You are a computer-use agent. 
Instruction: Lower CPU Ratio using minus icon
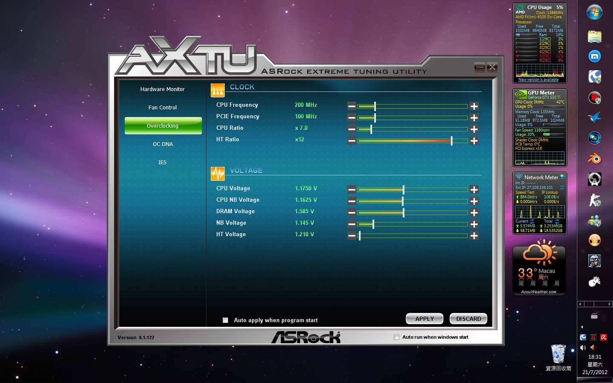(x=352, y=129)
